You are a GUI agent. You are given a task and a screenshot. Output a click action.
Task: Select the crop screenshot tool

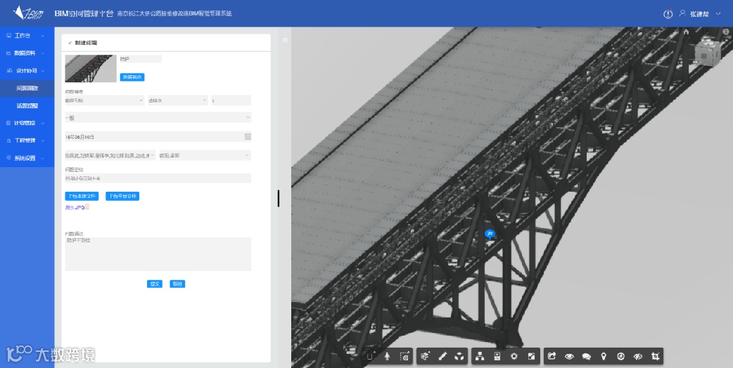656,357
